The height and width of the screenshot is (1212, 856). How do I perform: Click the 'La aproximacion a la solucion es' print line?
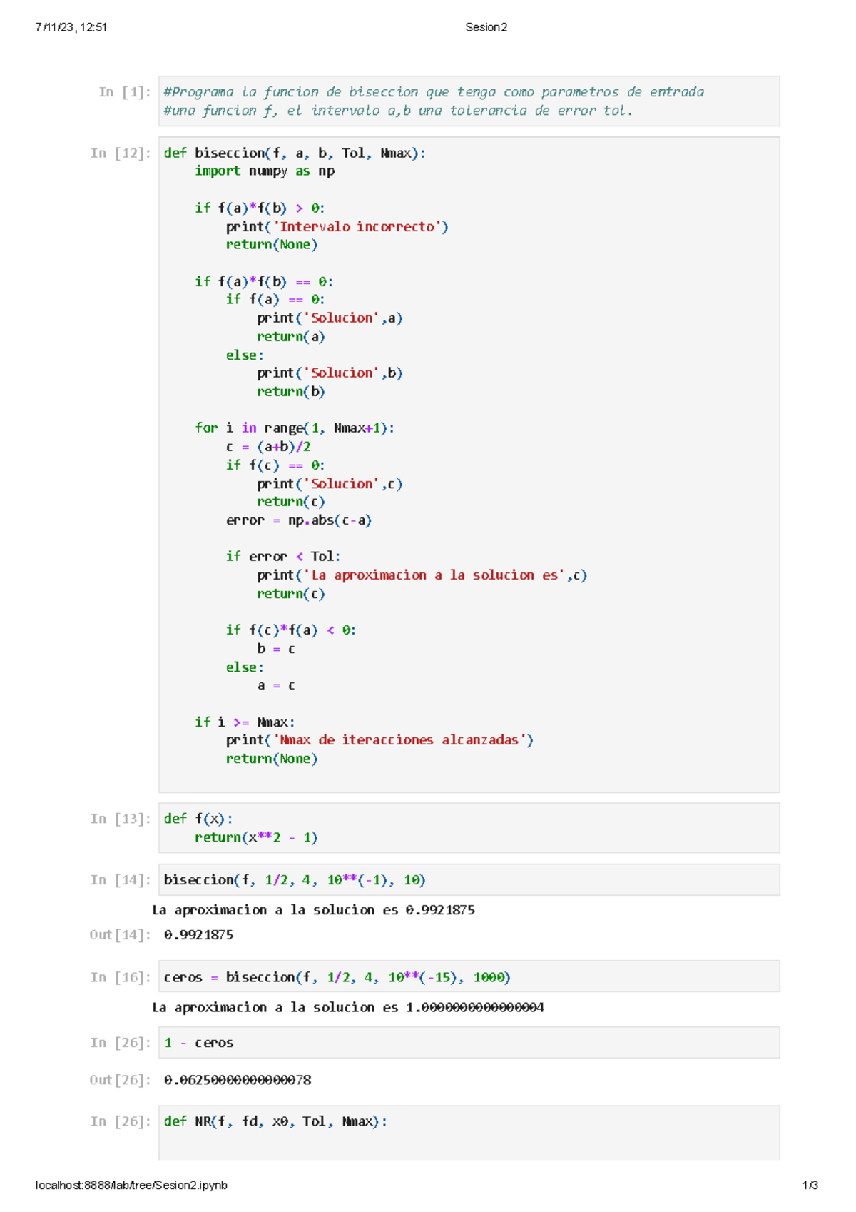[422, 575]
